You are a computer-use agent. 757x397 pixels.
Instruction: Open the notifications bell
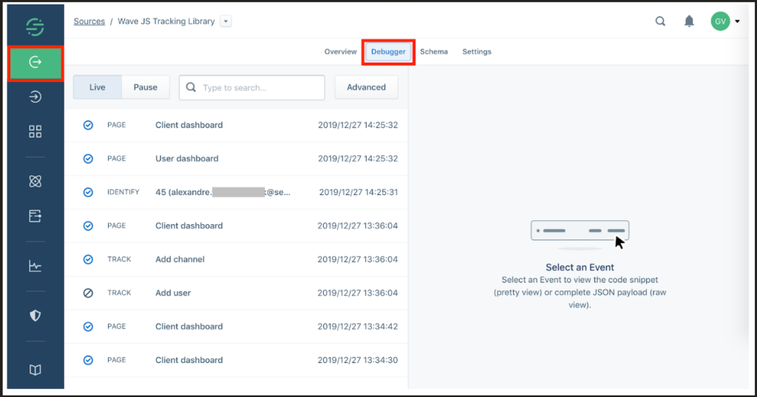point(689,21)
